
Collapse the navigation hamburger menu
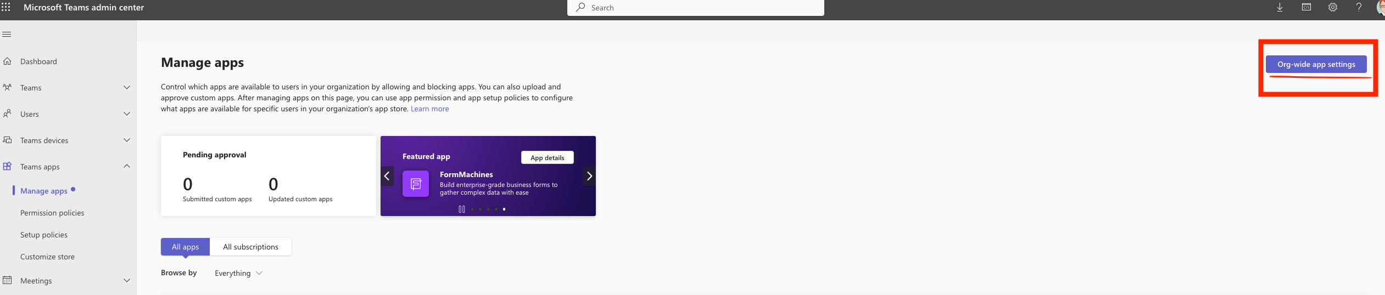click(x=7, y=35)
